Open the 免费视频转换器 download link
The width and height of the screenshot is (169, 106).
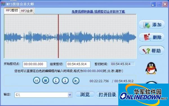(x=98, y=11)
